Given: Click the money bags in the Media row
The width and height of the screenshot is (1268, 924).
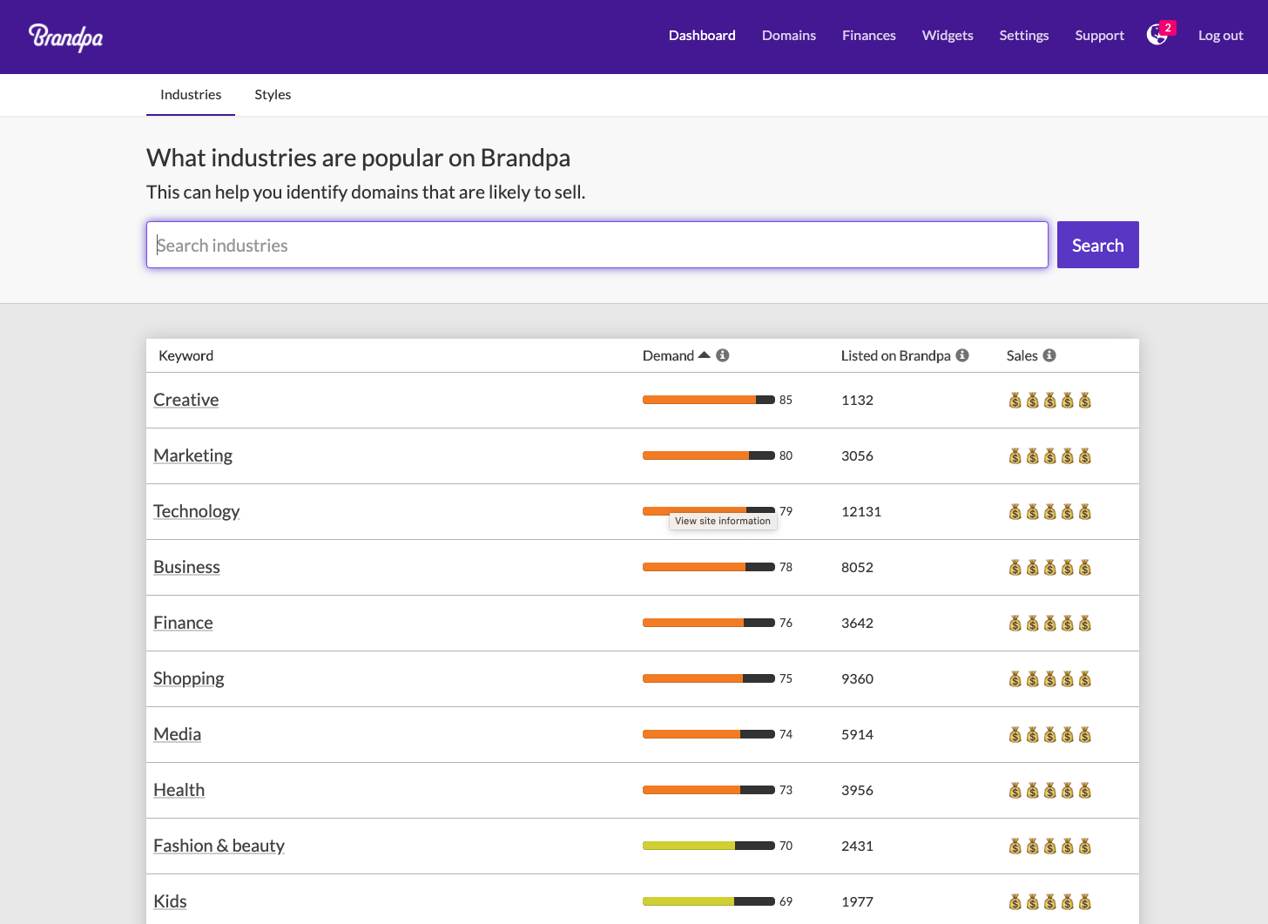Looking at the screenshot, I should (1050, 735).
